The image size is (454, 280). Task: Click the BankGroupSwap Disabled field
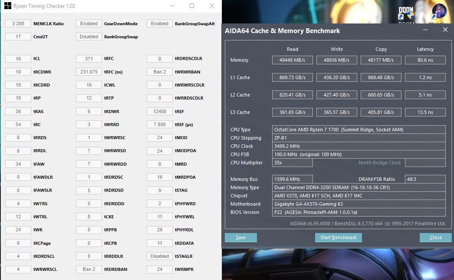coord(89,37)
